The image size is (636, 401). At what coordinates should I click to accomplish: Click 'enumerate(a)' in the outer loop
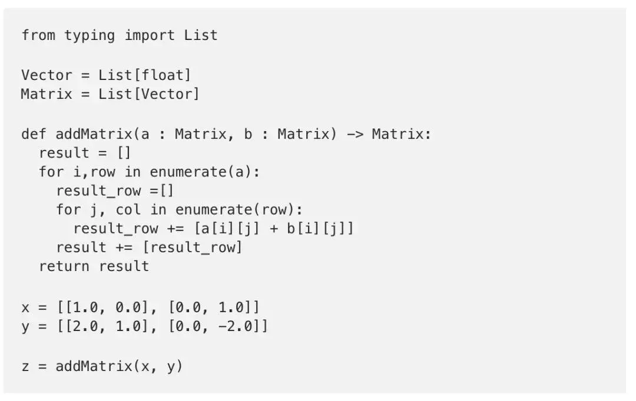click(204, 172)
